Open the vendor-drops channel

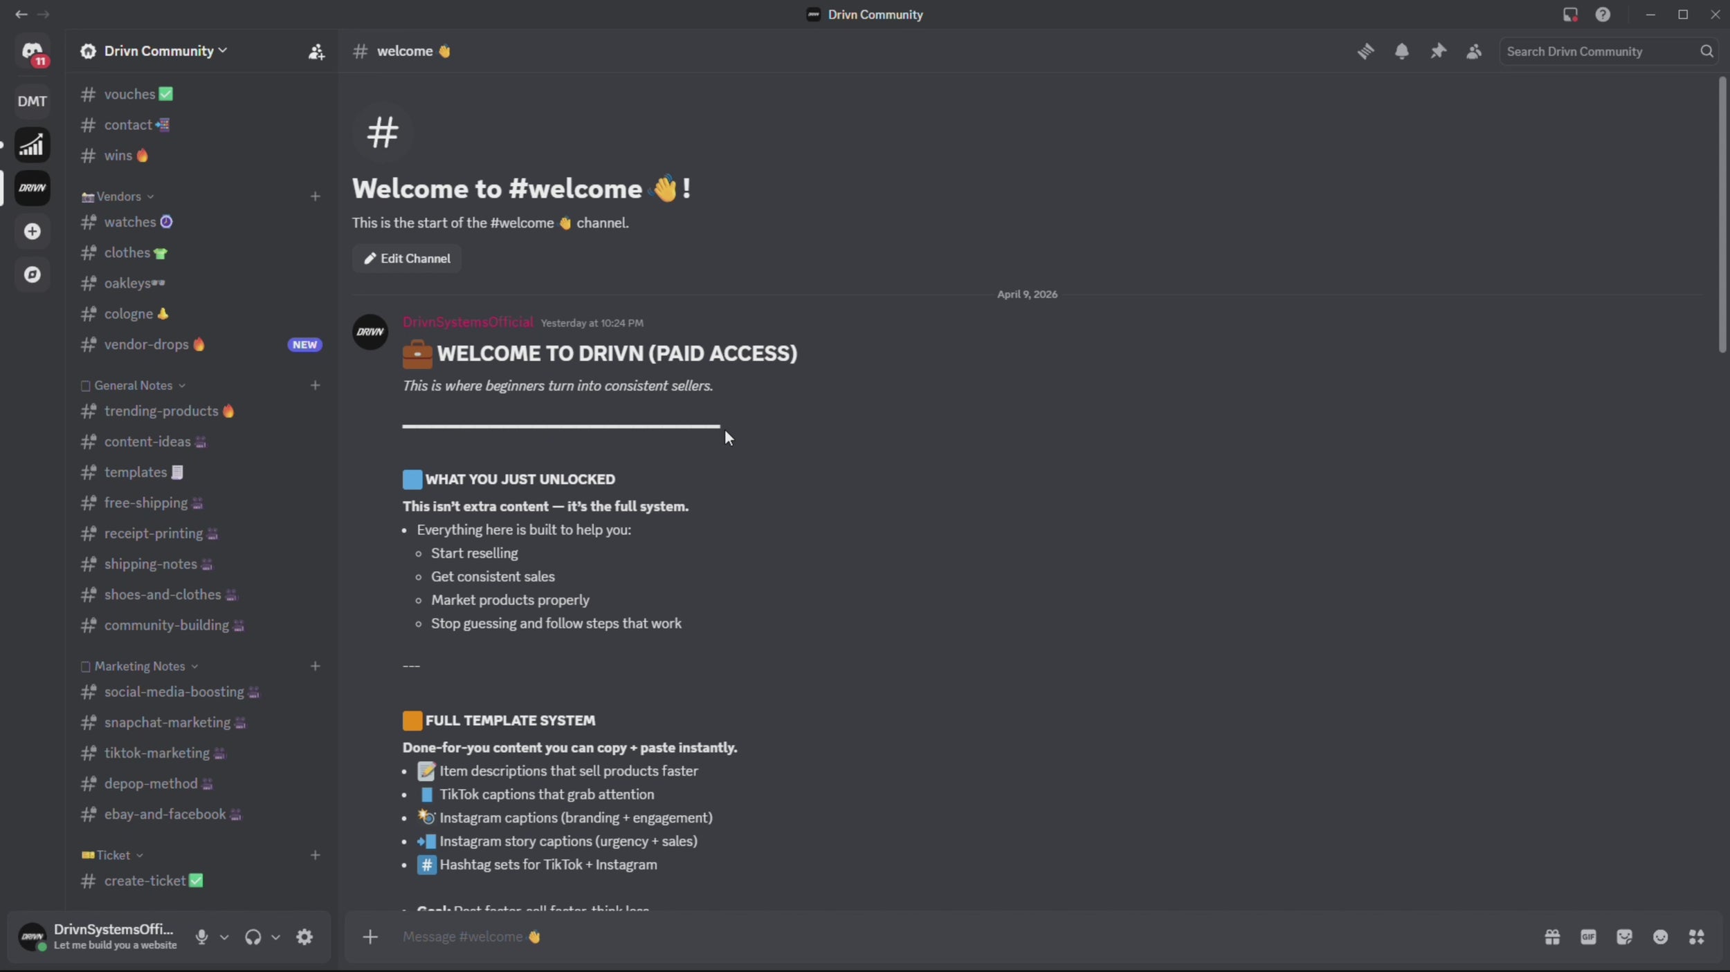147,344
